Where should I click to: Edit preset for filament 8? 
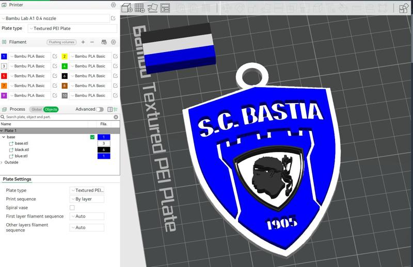click(x=115, y=86)
